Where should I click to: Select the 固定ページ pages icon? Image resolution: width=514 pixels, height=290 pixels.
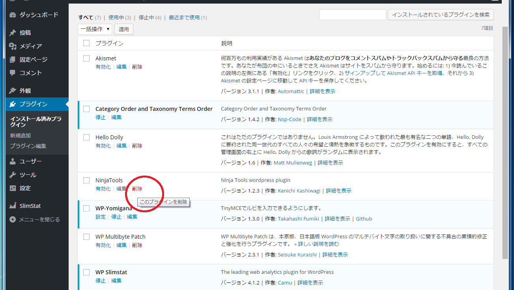tap(13, 60)
